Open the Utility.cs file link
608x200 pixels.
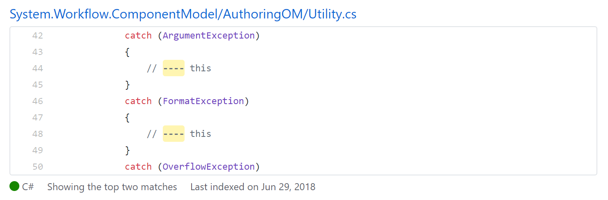point(183,14)
